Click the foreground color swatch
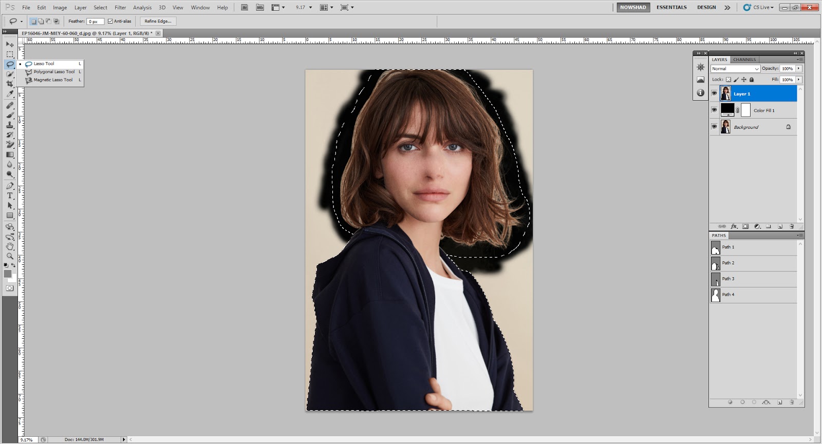822x444 pixels. [8, 274]
